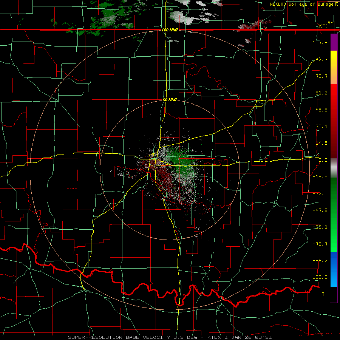The width and height of the screenshot is (340, 340).
Task: Click the -16.5 velocity scale value
Action: (x=320, y=177)
